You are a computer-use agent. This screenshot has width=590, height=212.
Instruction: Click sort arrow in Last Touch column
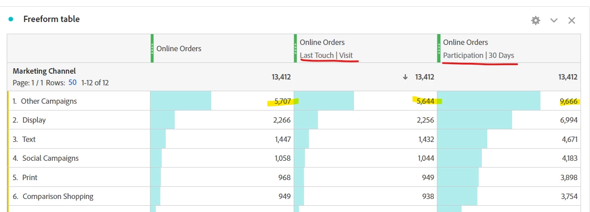(x=405, y=77)
